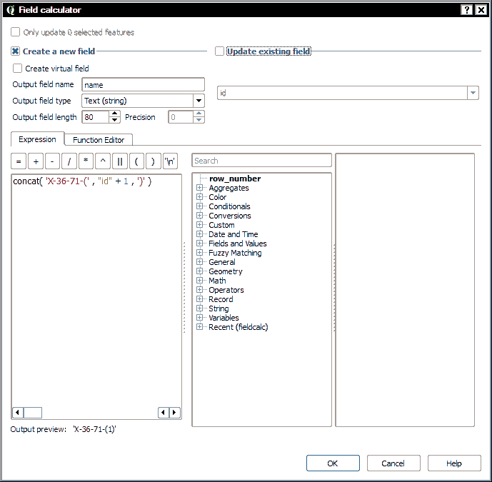492x482 pixels.
Task: Enable the Update existing field checkbox
Action: (220, 51)
